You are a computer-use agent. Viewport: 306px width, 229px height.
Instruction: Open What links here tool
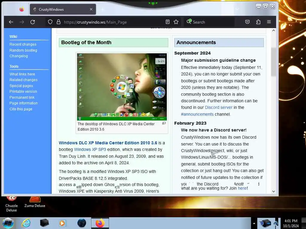(22, 74)
